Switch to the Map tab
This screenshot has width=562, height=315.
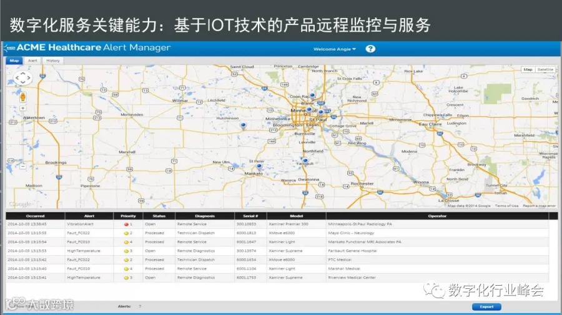pos(14,61)
